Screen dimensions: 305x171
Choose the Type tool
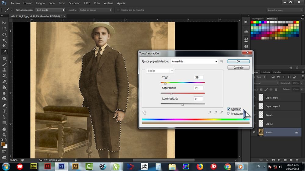4,111
